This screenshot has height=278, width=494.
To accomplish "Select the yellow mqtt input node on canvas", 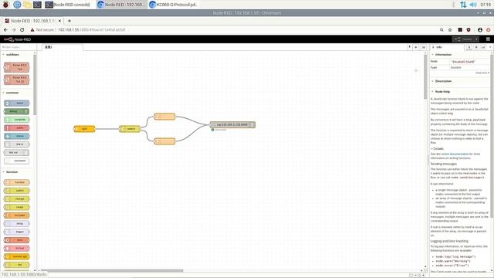I will click(84, 129).
